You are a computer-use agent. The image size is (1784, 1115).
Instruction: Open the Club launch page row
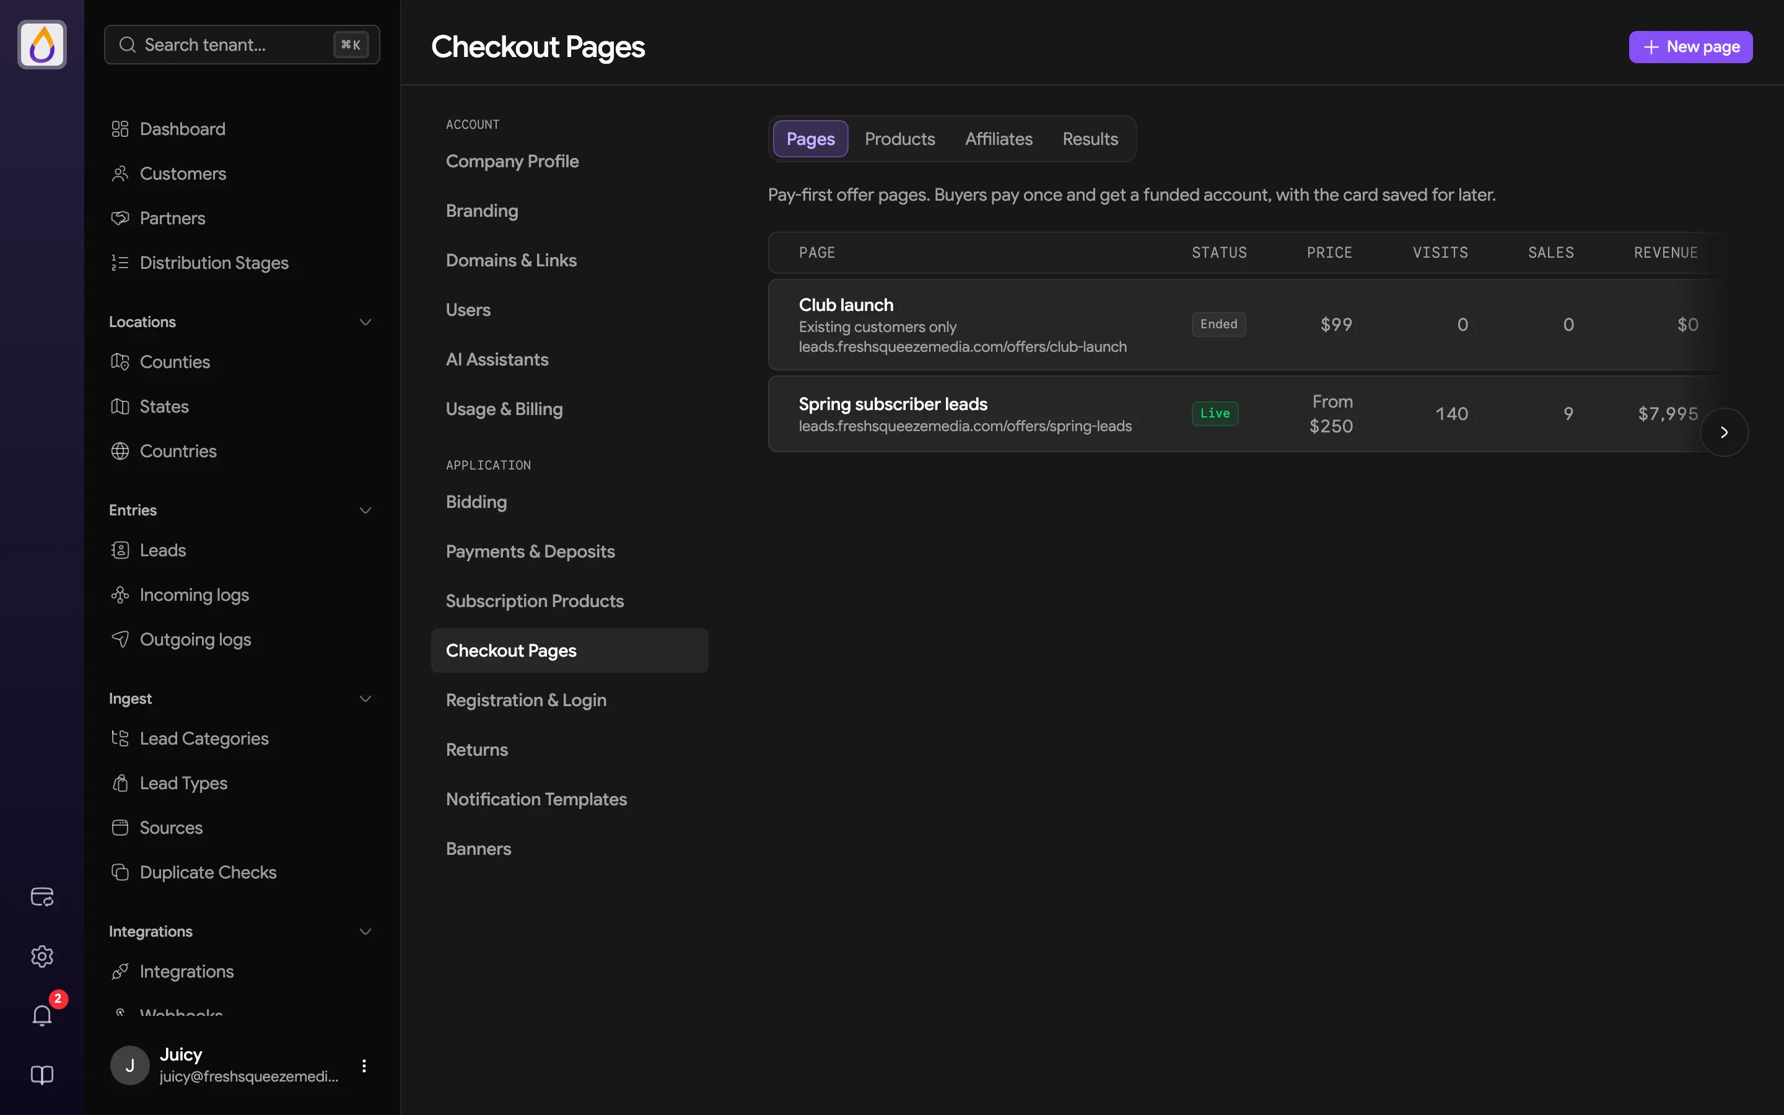click(1244, 325)
